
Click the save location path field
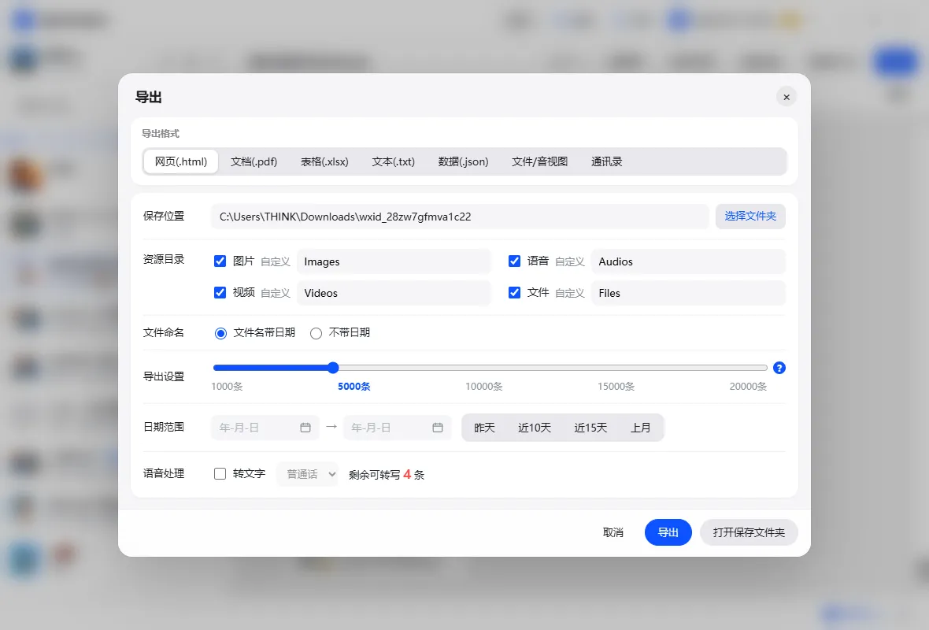pos(460,217)
